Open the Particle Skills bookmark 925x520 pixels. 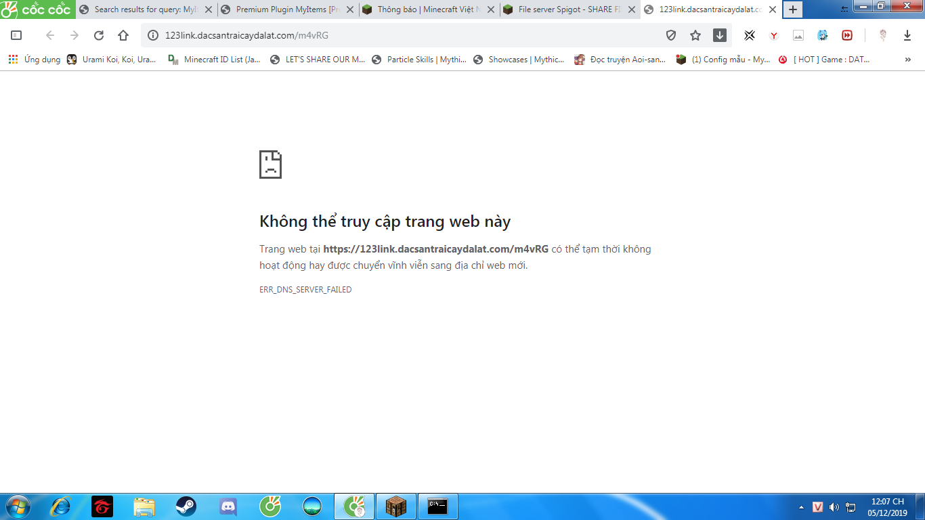[419, 60]
